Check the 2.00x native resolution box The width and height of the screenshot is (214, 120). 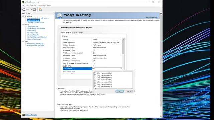tap(95, 80)
